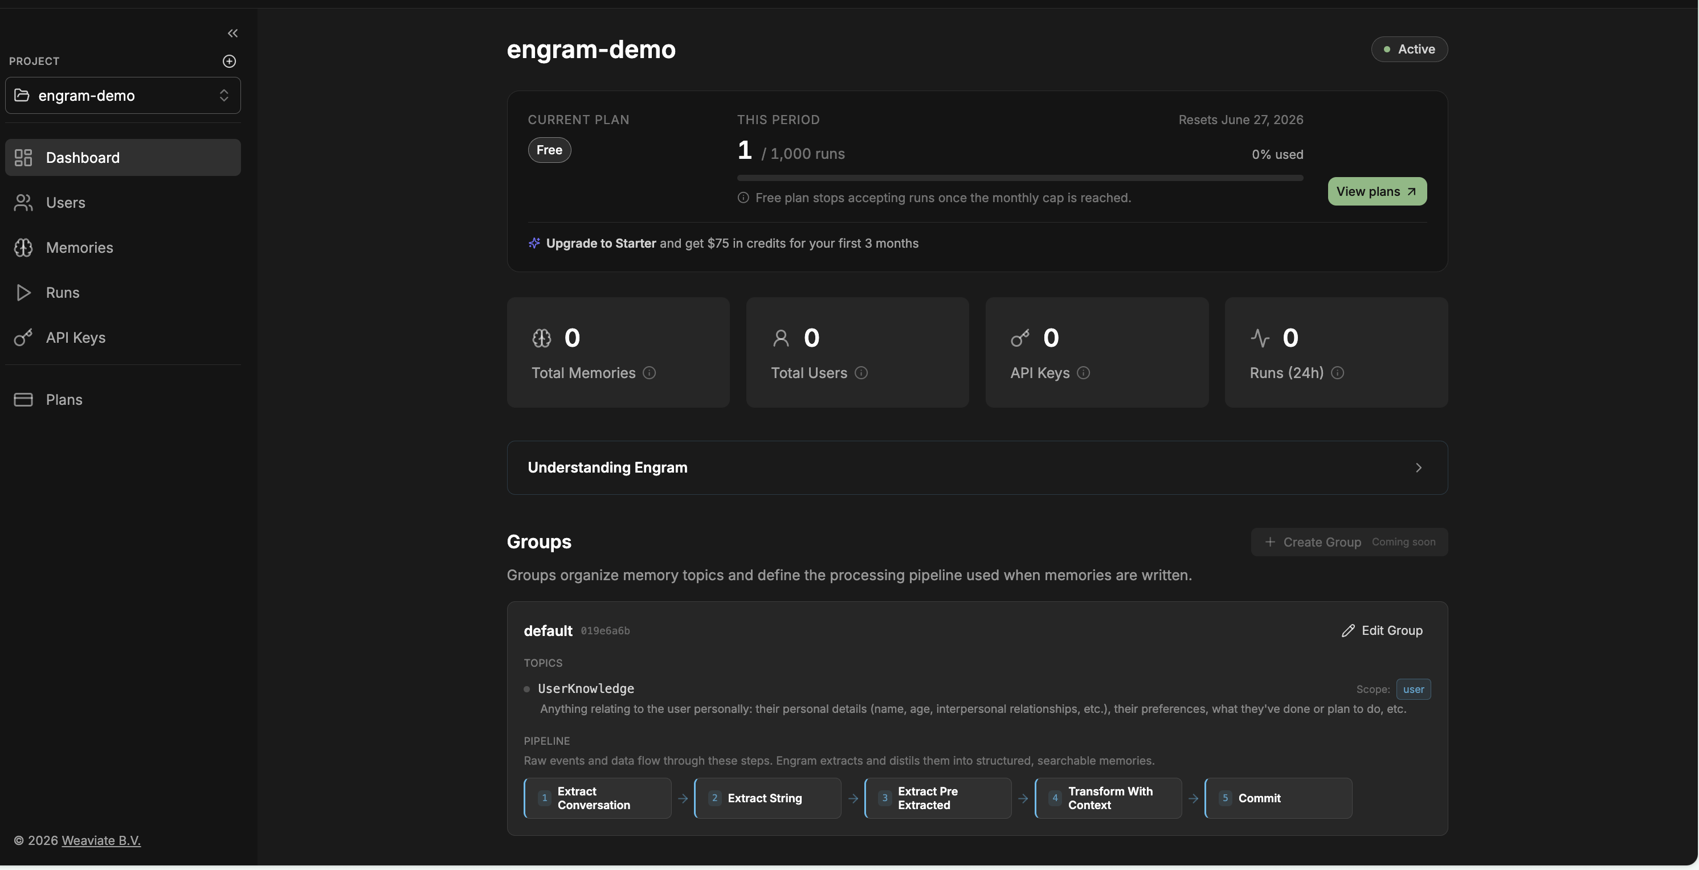The width and height of the screenshot is (1699, 870).
Task: Add a new project with plus icon
Action: point(229,61)
